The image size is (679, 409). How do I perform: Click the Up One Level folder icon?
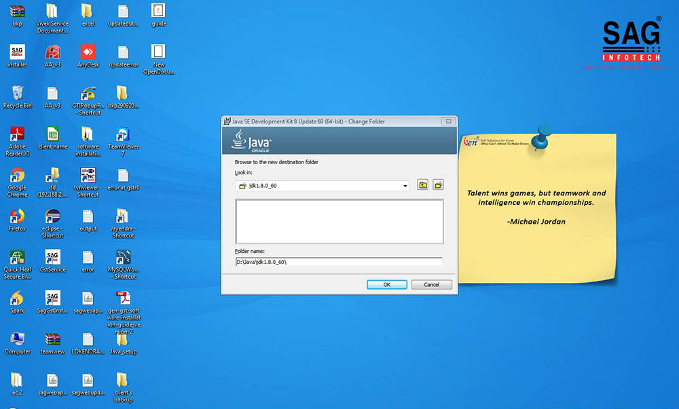pos(423,185)
